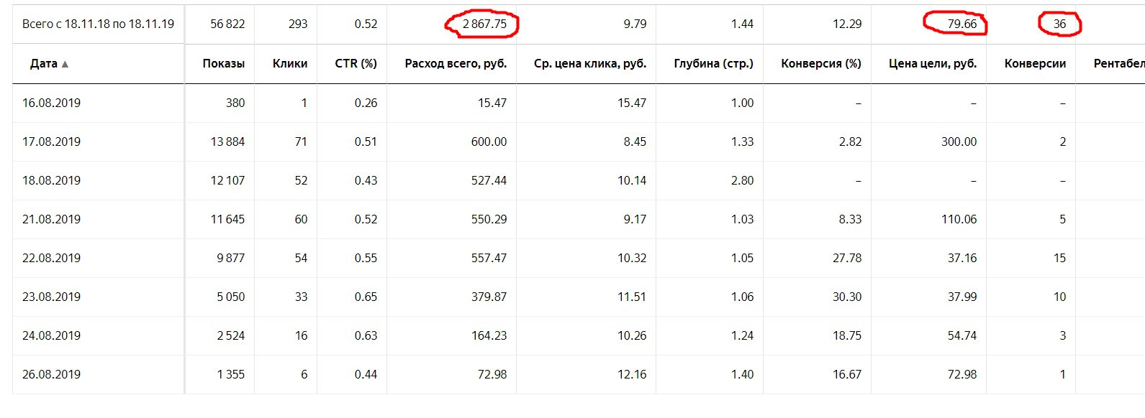This screenshot has width=1145, height=418.
Task: Click the CTR (%) column header
Action: (356, 63)
